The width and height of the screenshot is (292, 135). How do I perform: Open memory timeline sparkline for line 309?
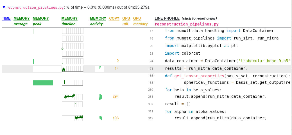tap(73, 104)
